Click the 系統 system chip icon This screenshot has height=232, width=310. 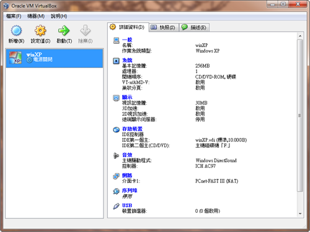tap(116, 61)
